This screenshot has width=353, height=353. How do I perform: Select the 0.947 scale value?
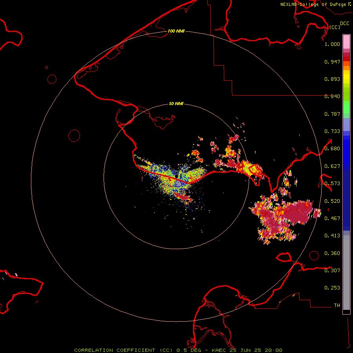click(x=332, y=62)
